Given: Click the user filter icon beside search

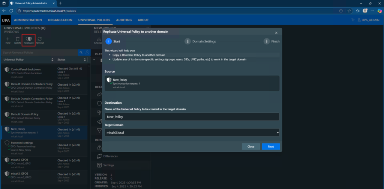Looking at the screenshot, I should pyautogui.click(x=87, y=53).
